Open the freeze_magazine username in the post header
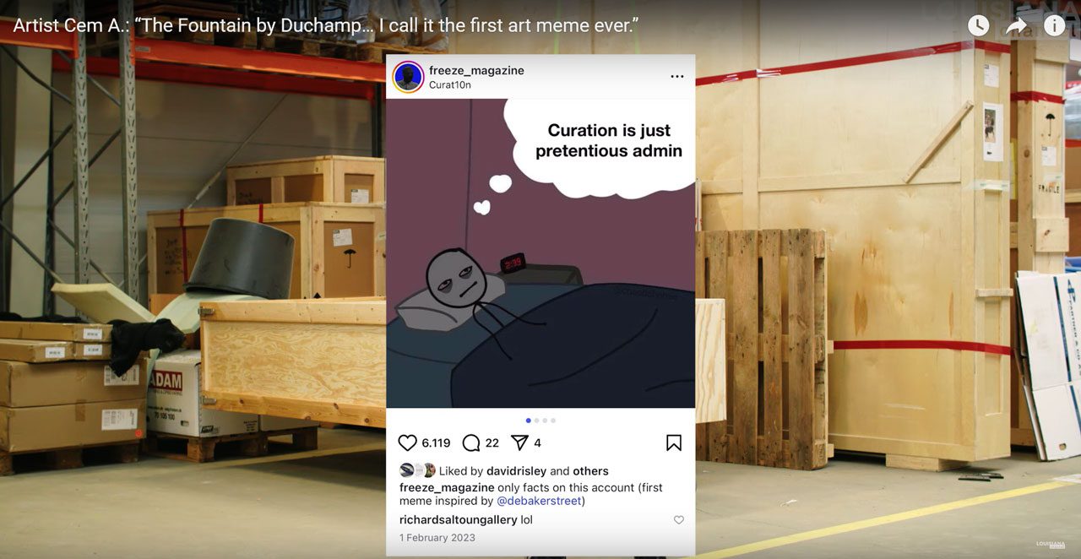The image size is (1081, 559). 476,70
